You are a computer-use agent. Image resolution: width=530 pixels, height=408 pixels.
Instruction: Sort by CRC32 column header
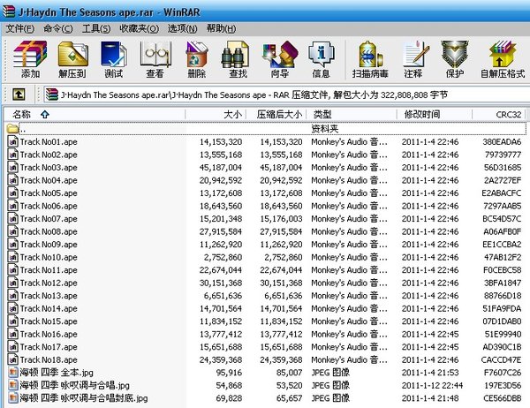pos(498,114)
